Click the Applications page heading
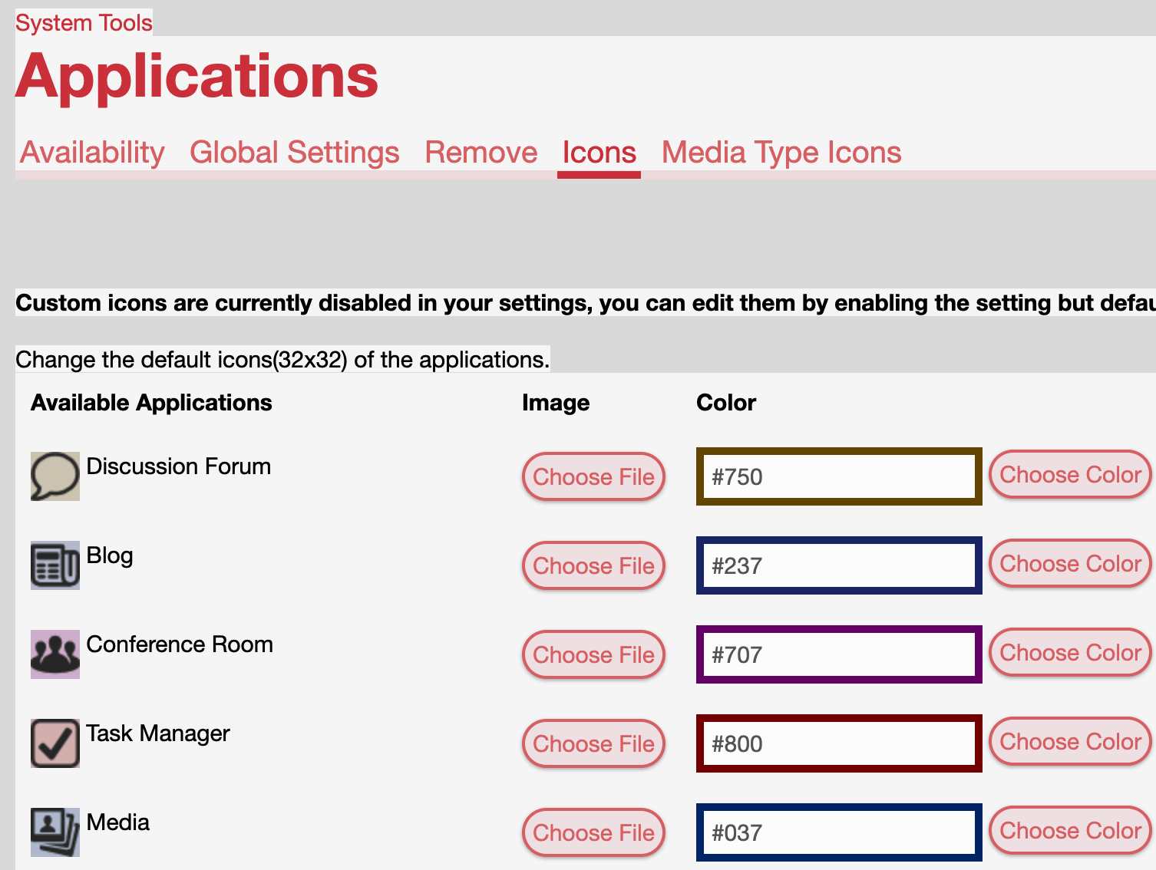 (197, 77)
